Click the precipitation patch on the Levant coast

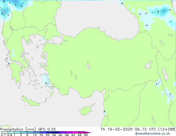104,112
